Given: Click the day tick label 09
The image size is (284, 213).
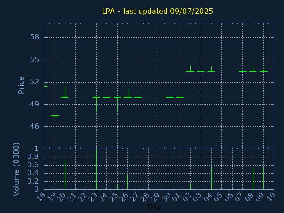Looking at the screenshot, I should [260, 197].
